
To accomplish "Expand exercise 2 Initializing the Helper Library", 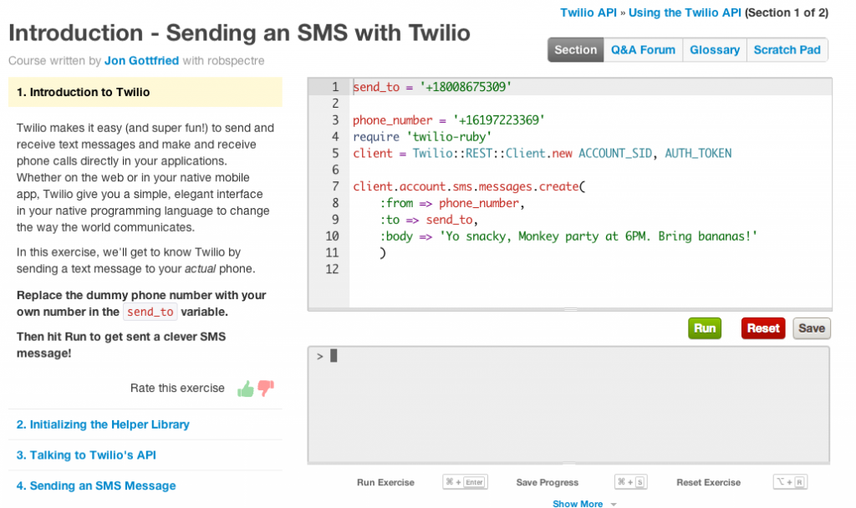I will [x=103, y=424].
